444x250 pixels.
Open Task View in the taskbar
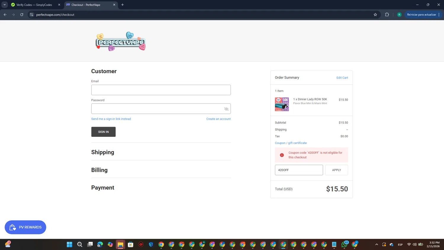pos(90,244)
